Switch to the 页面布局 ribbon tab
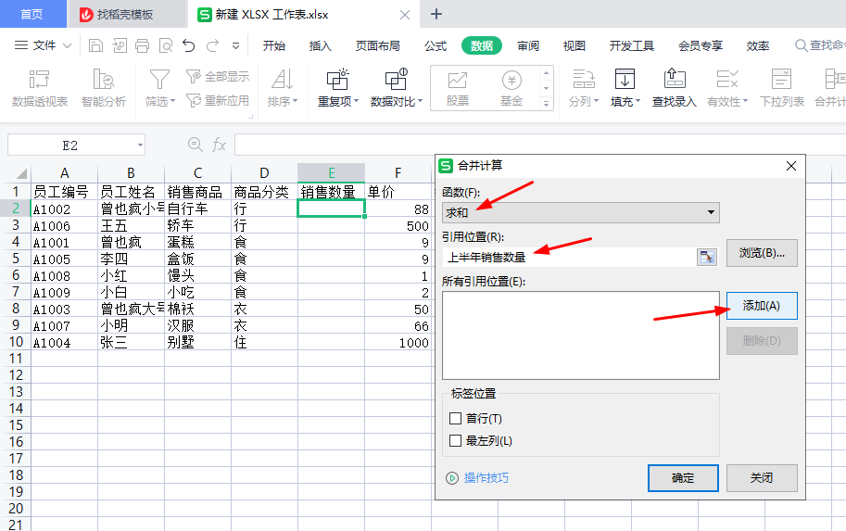This screenshot has height=531, width=846. tap(378, 45)
